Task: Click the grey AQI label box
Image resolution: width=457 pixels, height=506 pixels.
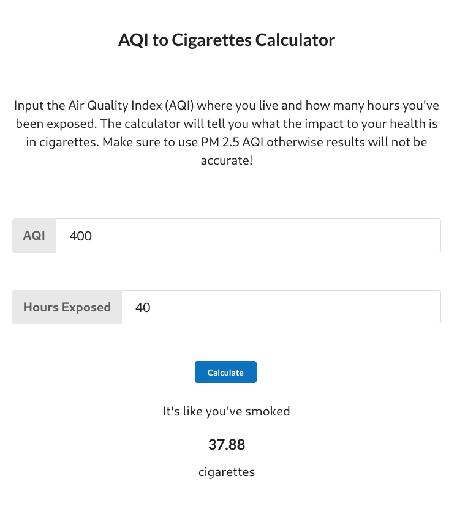Action: (x=34, y=236)
